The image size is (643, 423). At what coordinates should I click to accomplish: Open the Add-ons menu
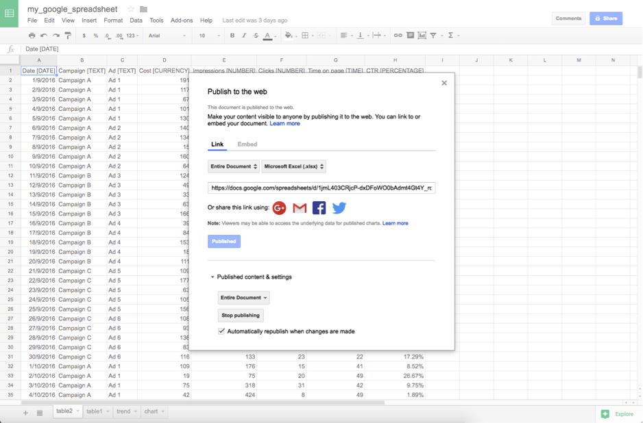coord(181,20)
